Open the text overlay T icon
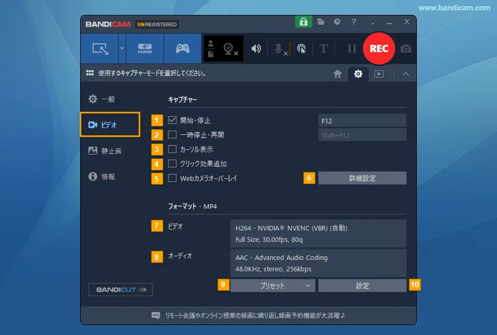The image size is (497, 335). pos(323,49)
